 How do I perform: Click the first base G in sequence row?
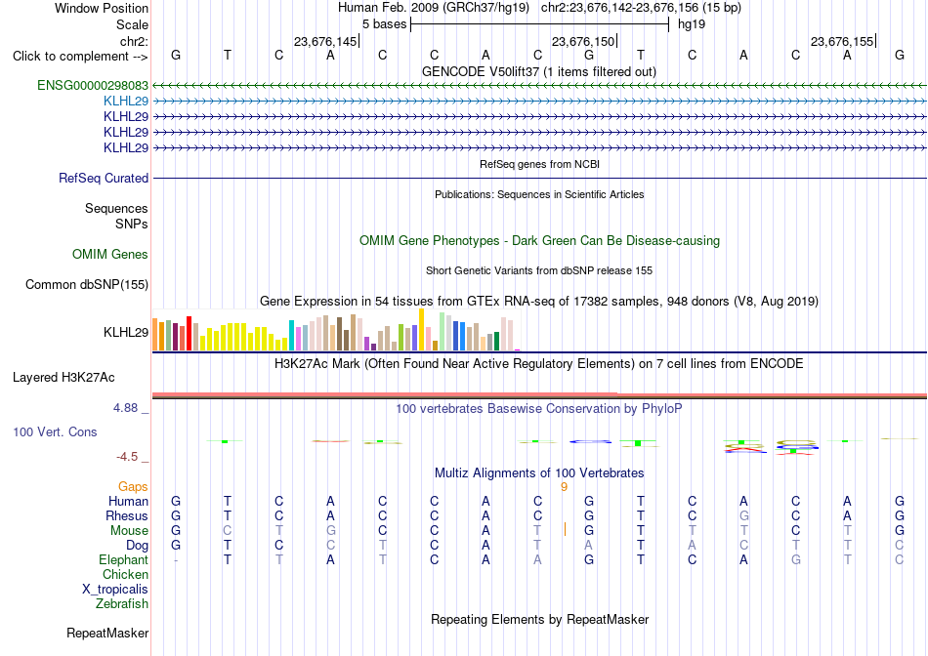coord(176,55)
